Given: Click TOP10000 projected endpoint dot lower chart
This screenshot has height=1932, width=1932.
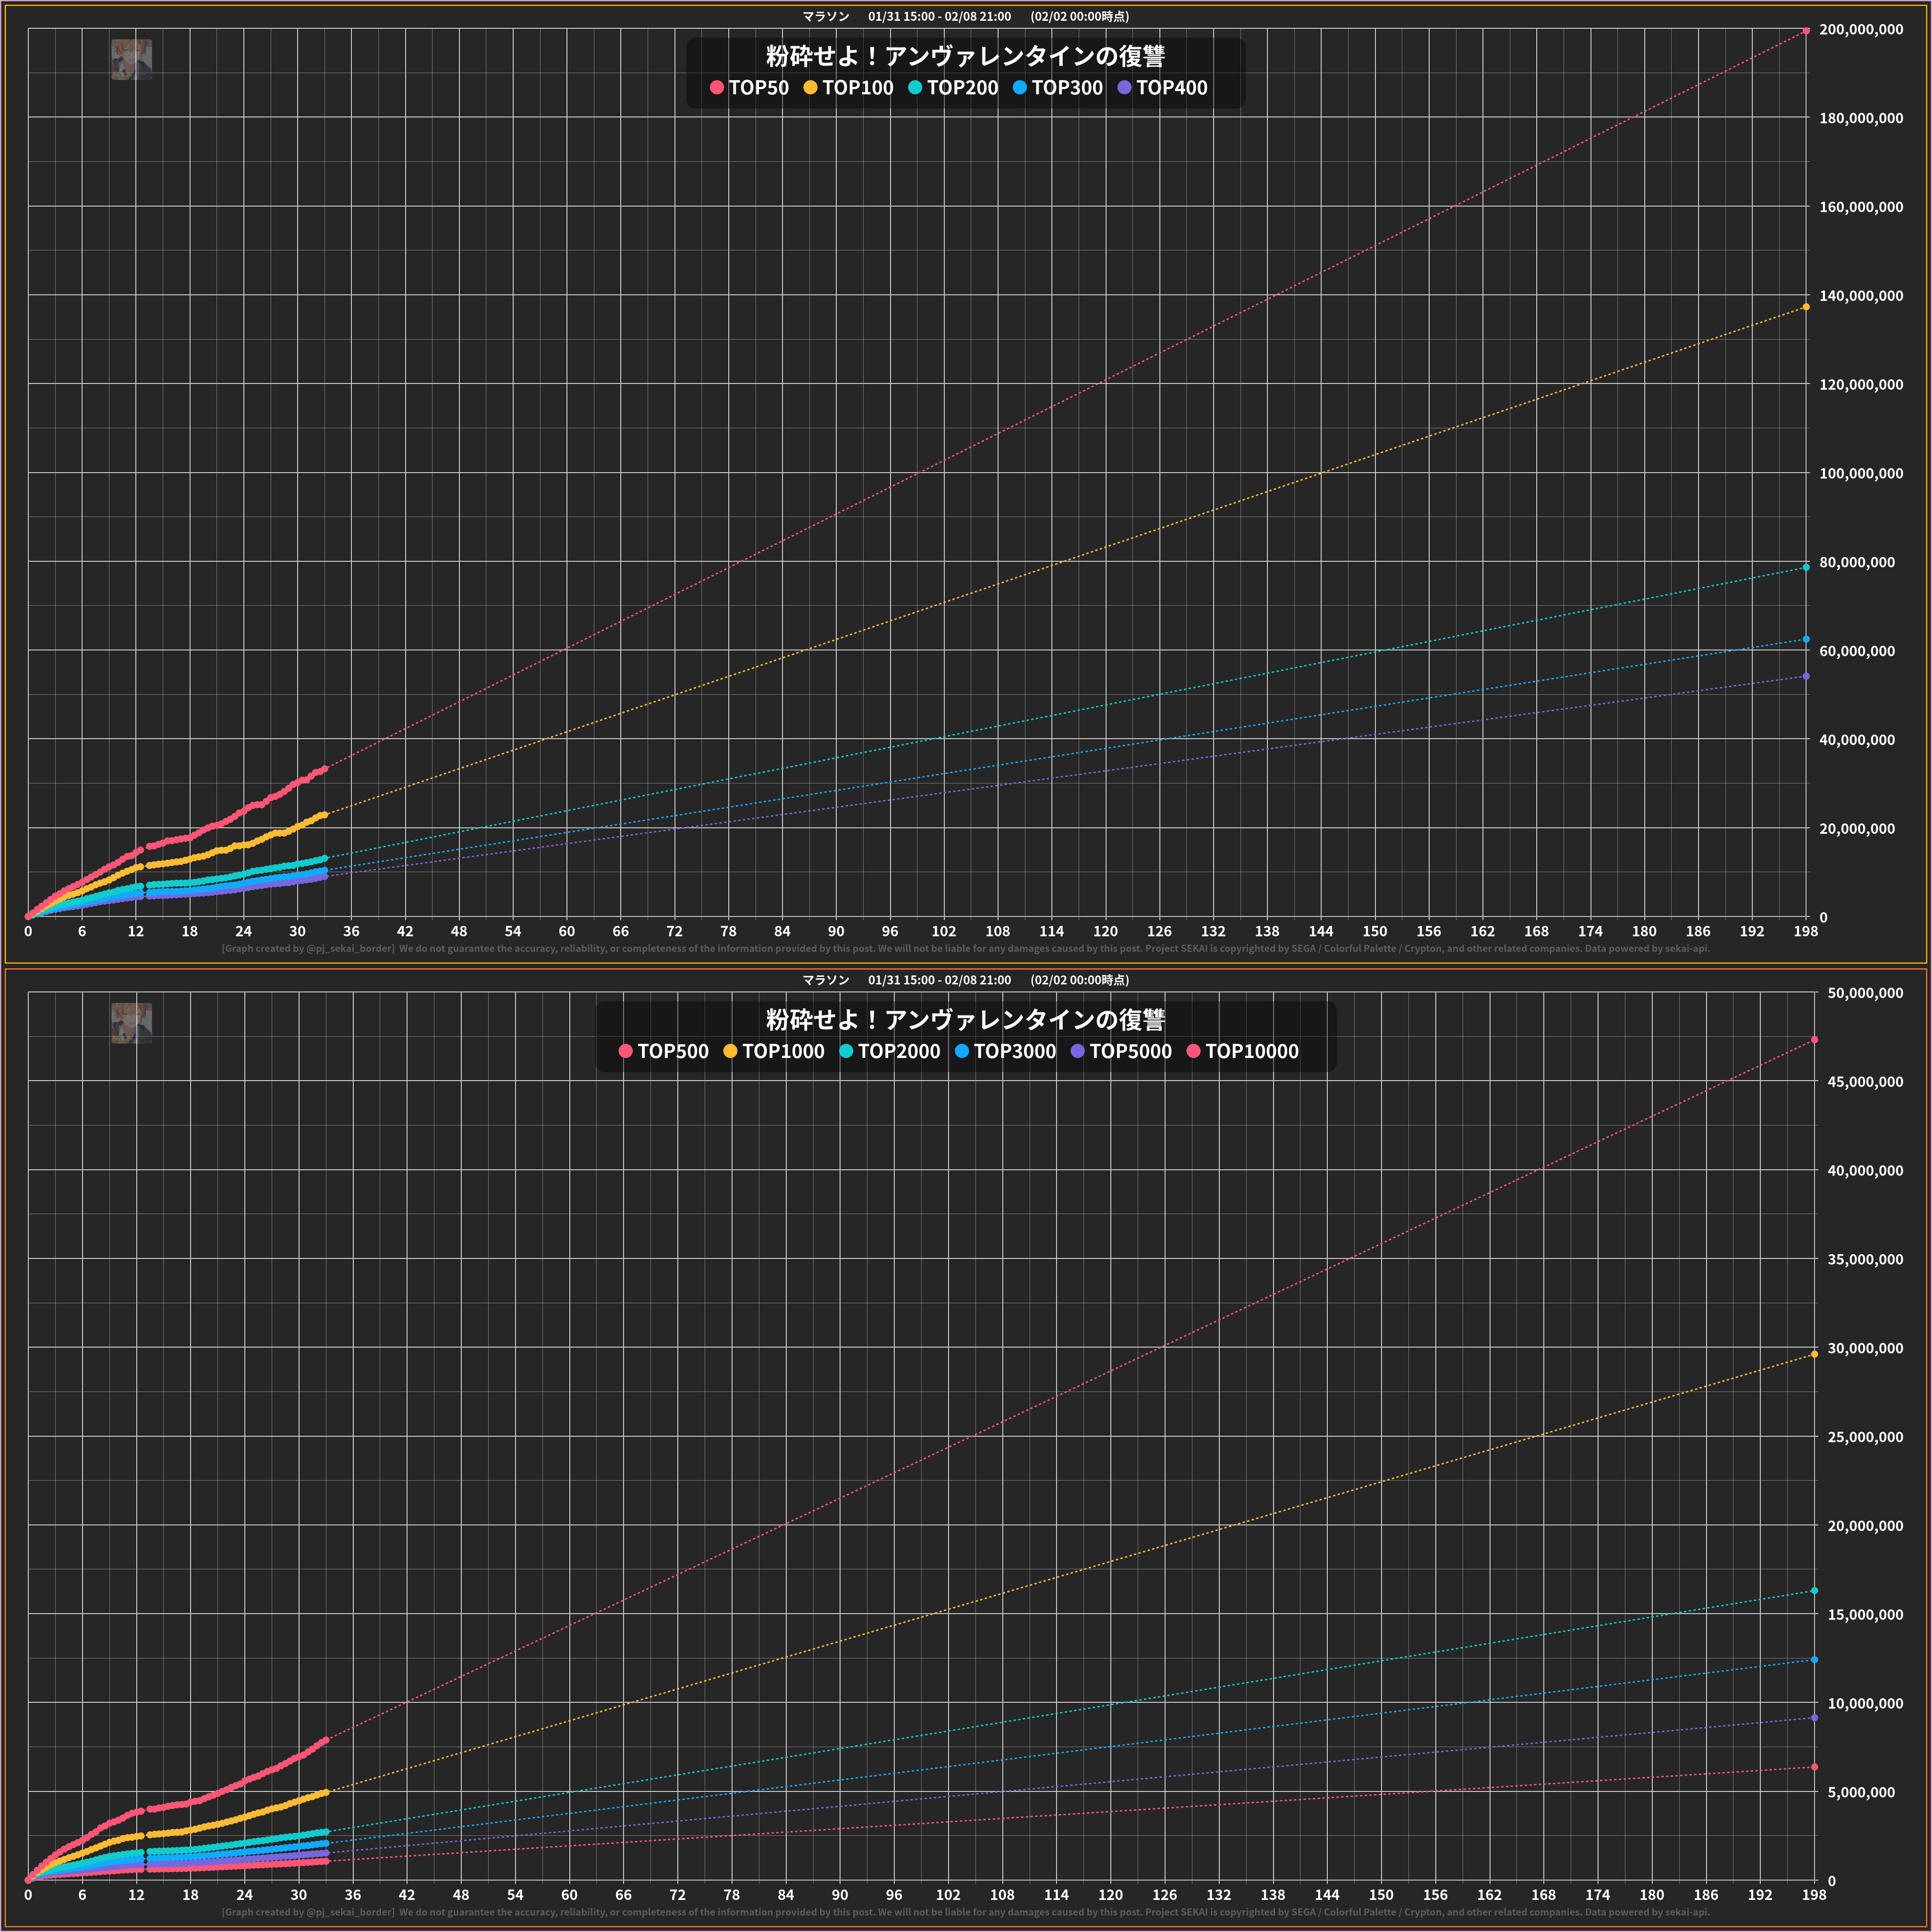Looking at the screenshot, I should (1814, 1767).
